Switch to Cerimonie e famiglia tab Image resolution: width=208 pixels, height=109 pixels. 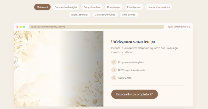click(x=66, y=7)
